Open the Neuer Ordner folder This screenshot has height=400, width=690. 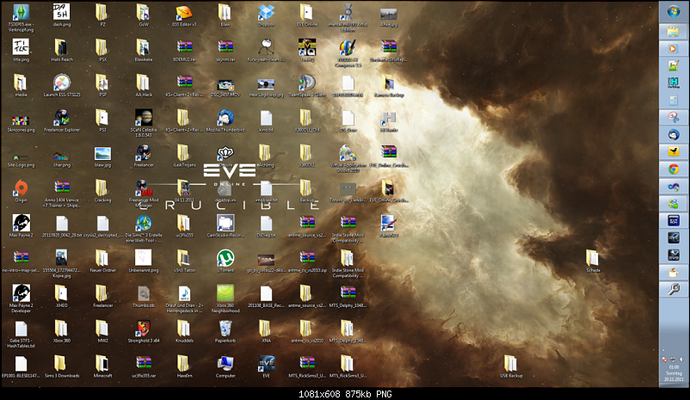102,261
